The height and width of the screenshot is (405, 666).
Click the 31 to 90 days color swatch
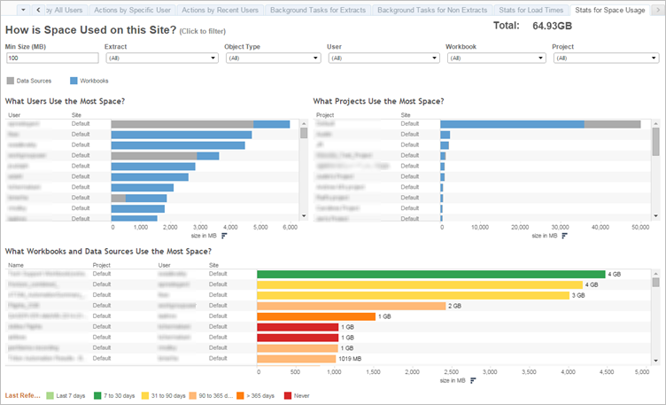click(x=145, y=395)
